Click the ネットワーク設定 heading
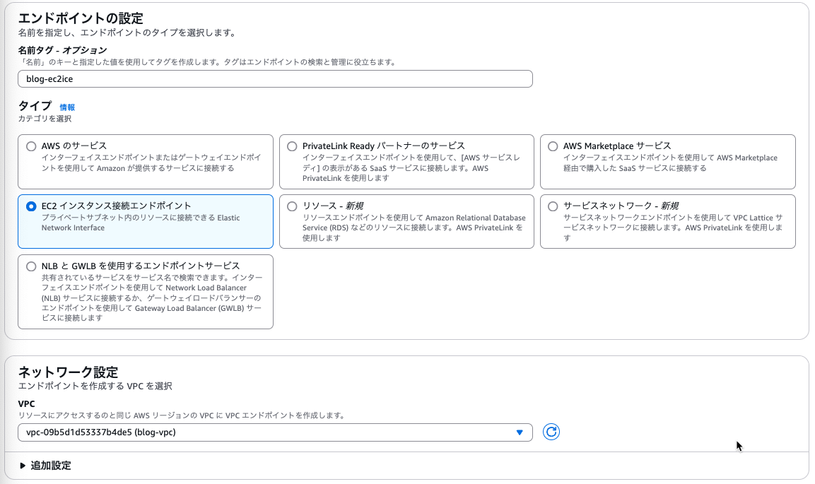This screenshot has width=815, height=484. (68, 372)
